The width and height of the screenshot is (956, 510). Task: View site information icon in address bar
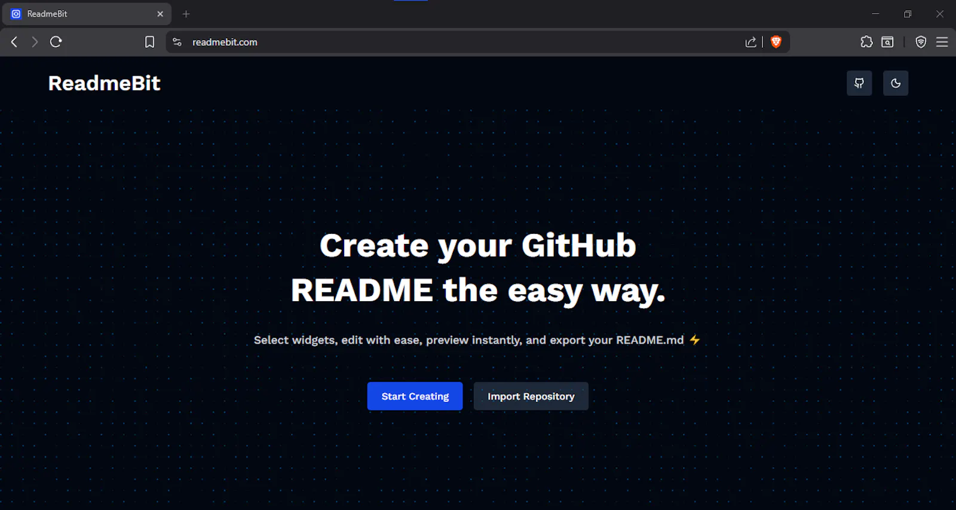click(177, 42)
